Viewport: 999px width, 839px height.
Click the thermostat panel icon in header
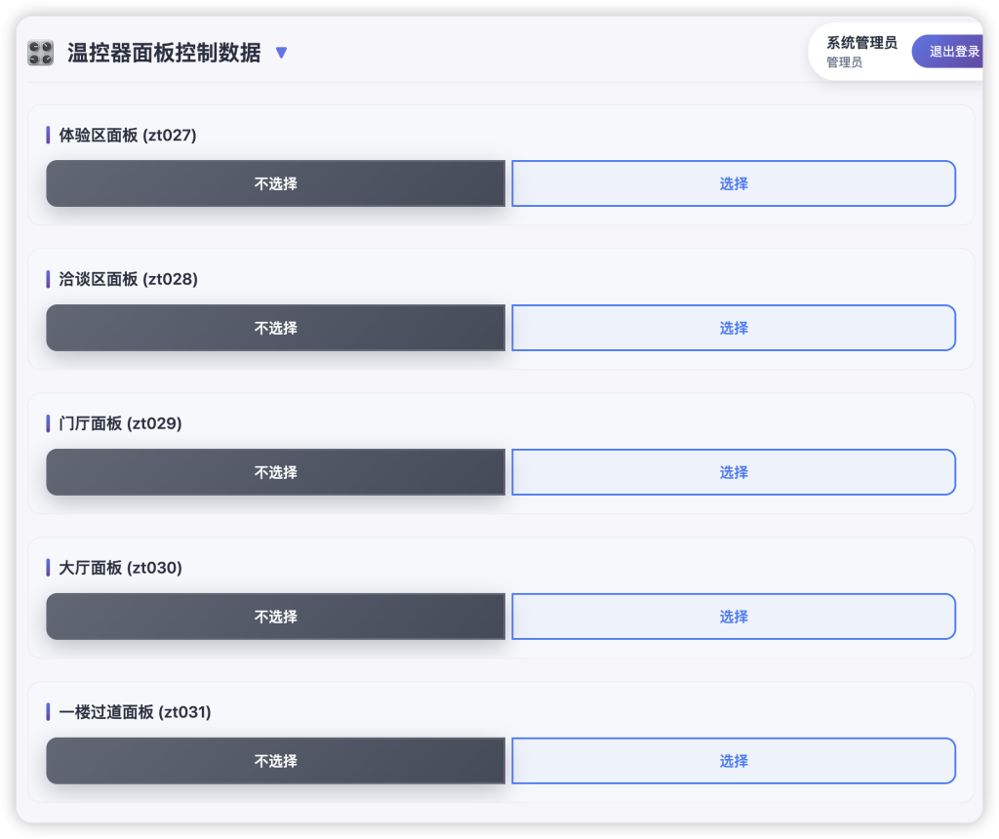click(x=40, y=53)
